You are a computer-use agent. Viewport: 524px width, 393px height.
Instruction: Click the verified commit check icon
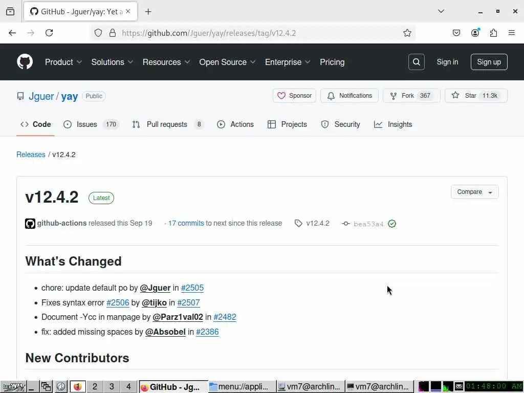[x=392, y=224]
